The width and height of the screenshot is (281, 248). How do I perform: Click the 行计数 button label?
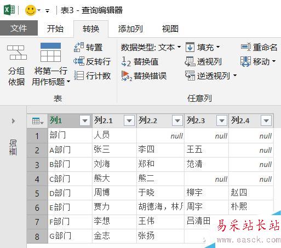[x=98, y=76]
